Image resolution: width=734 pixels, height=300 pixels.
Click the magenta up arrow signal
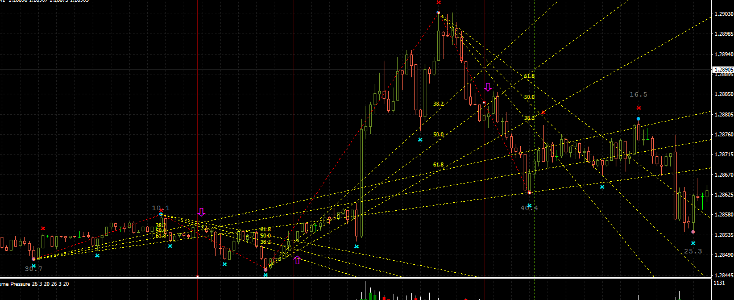(x=297, y=260)
